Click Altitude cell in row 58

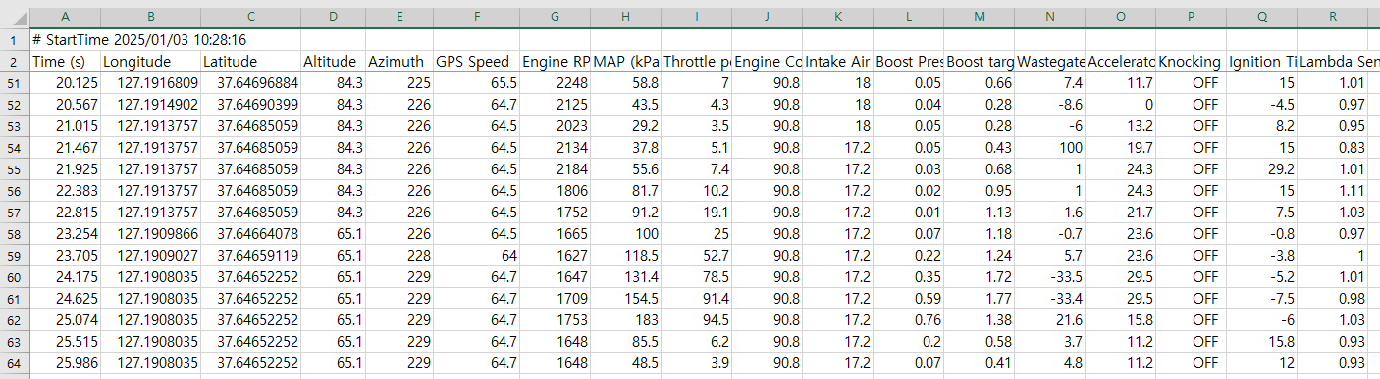[333, 234]
